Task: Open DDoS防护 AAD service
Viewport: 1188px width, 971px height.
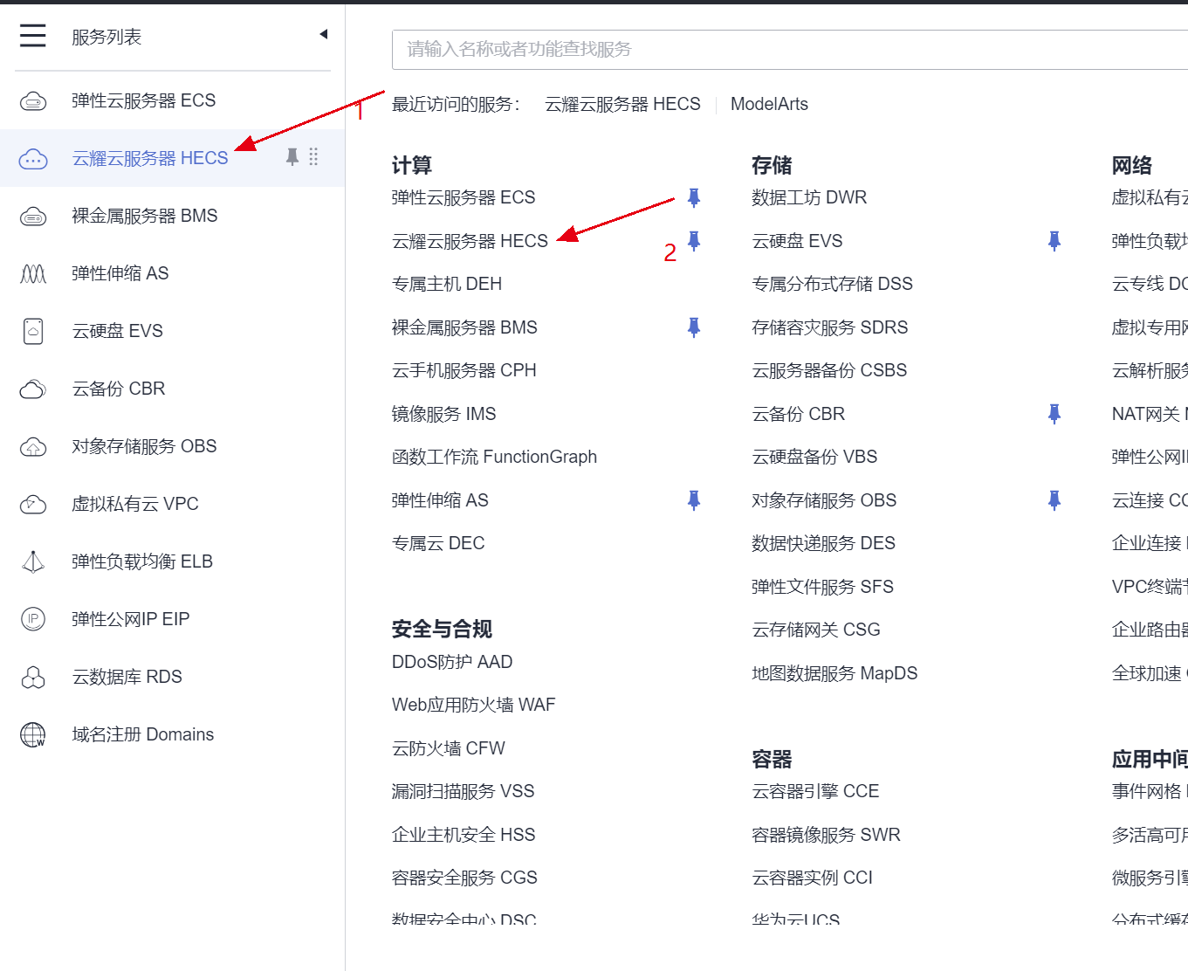Action: click(452, 662)
